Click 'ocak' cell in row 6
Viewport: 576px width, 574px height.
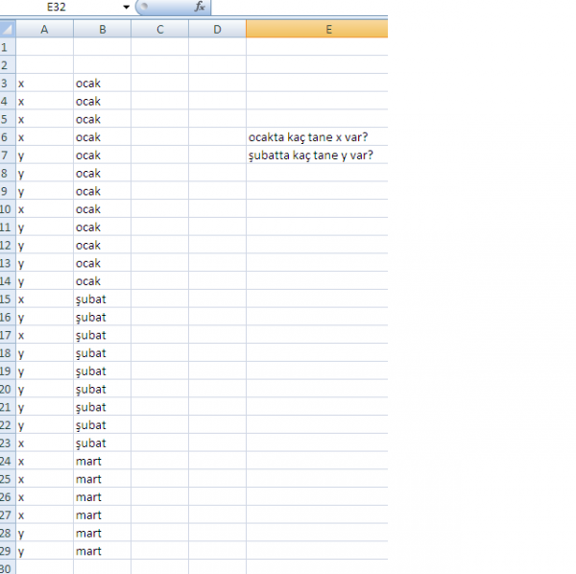click(x=102, y=137)
